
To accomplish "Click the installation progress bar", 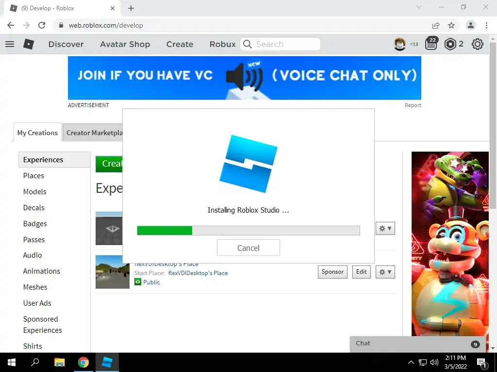I will coord(248,230).
